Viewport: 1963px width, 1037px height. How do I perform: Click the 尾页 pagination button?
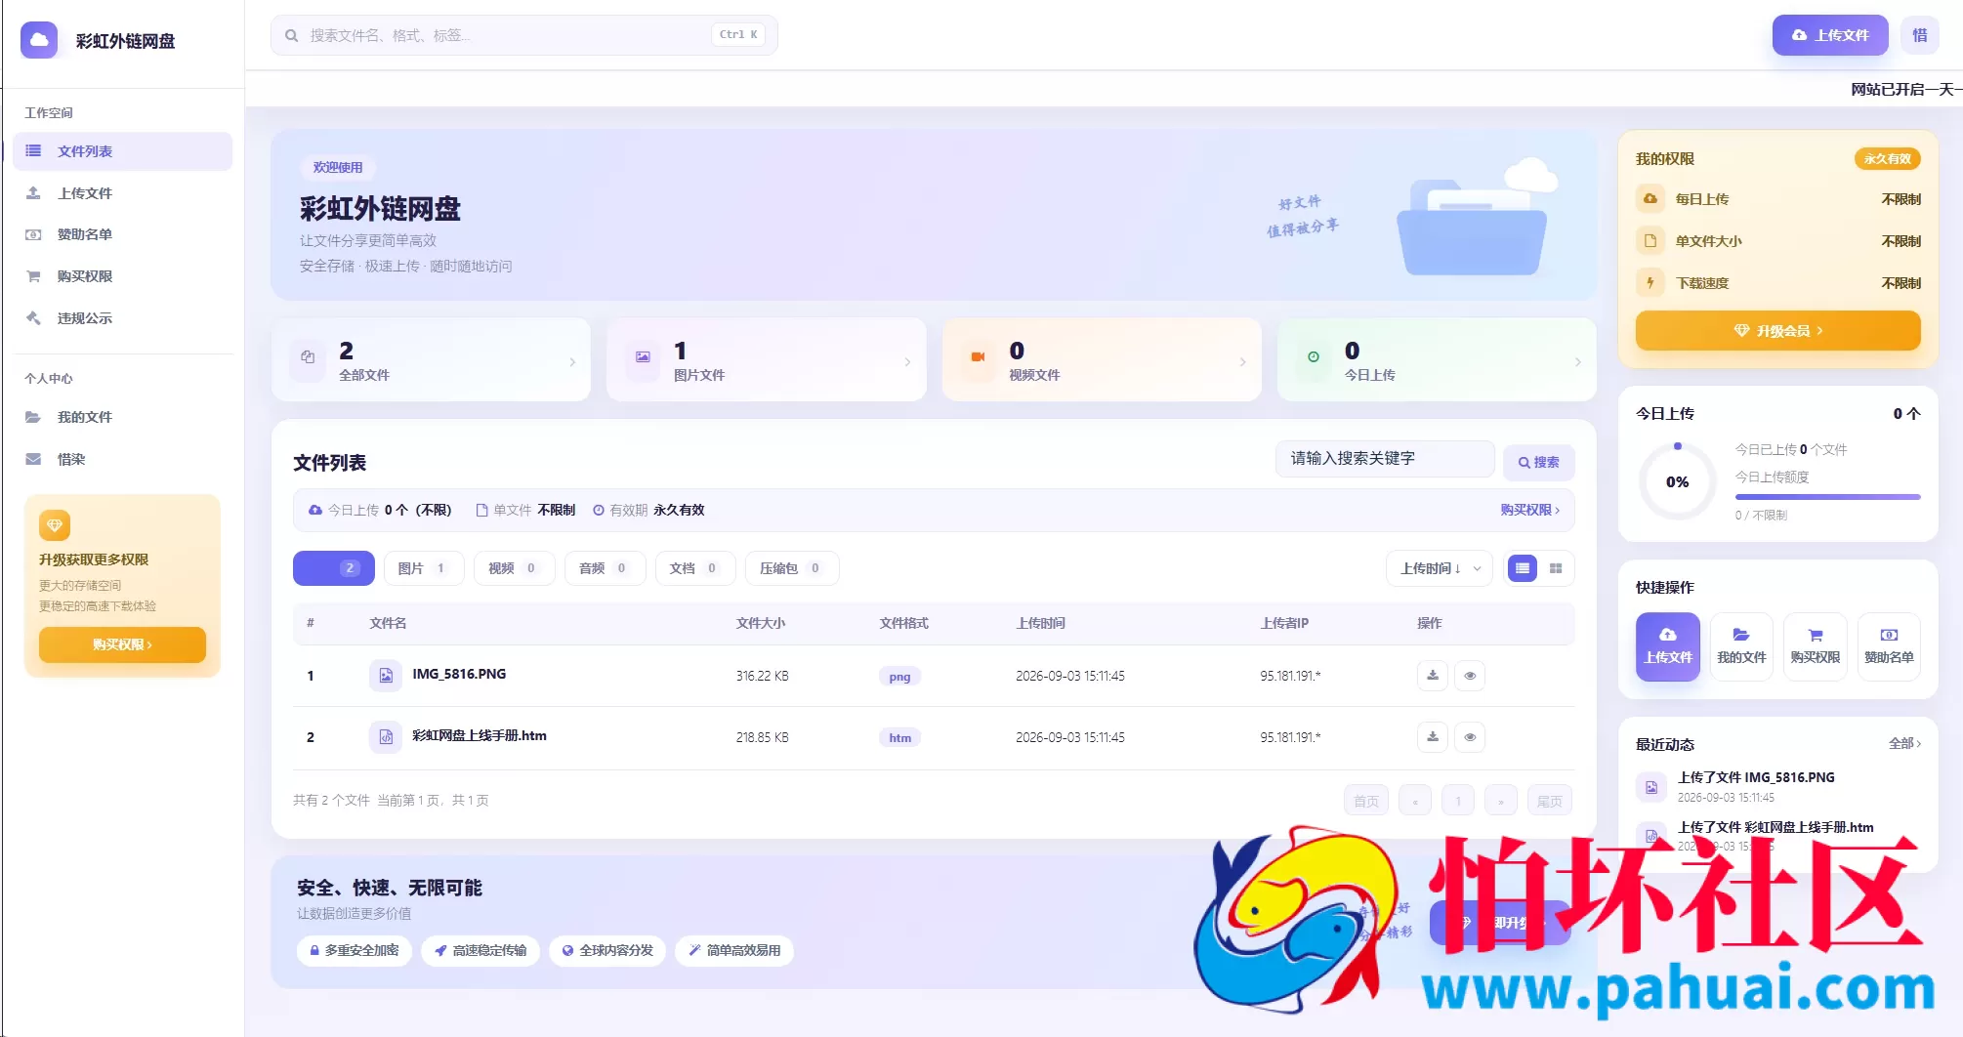pyautogui.click(x=1550, y=801)
